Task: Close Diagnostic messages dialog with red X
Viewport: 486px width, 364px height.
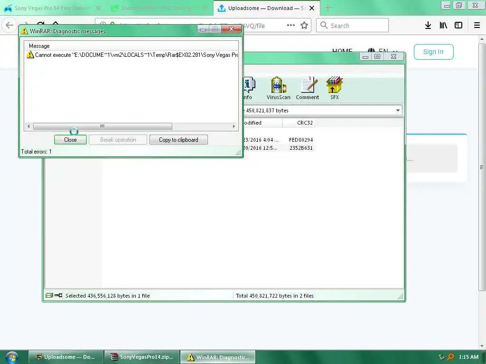Action: (x=231, y=29)
